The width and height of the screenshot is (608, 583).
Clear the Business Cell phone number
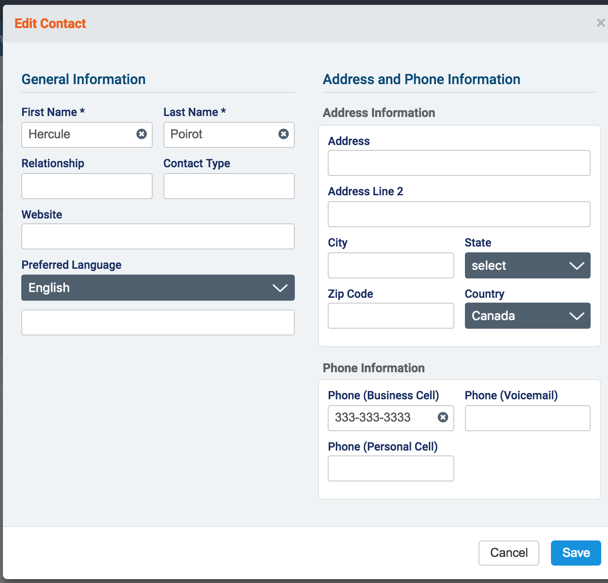pos(443,417)
